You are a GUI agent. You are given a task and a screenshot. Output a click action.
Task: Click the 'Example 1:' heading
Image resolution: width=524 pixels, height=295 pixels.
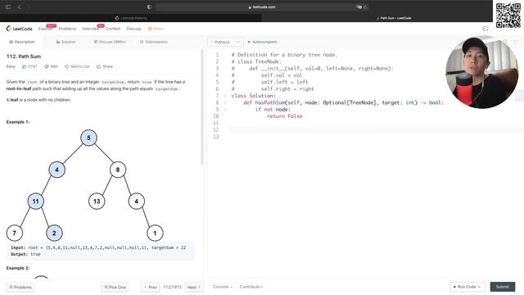[x=18, y=122]
